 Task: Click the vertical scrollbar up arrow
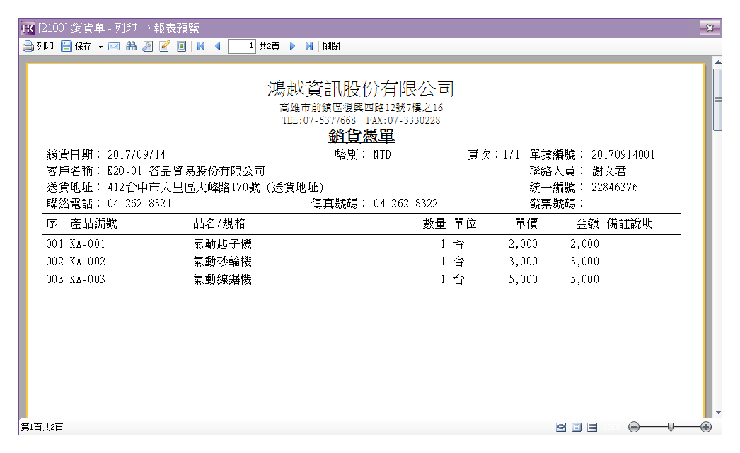point(718,62)
